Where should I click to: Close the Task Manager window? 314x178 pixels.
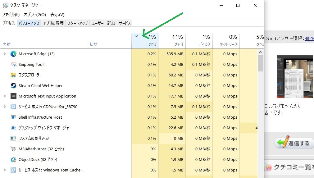pyautogui.click(x=255, y=5)
